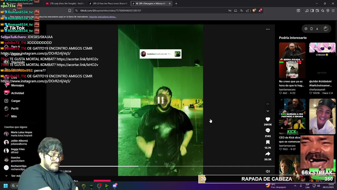Open the laantamascara author link under first video

click(x=287, y=89)
